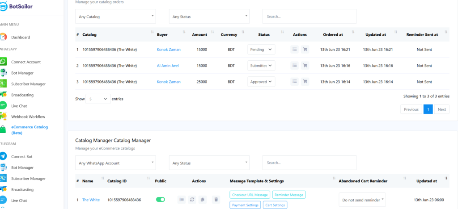Delete The White catalog using trash icon

tap(216, 200)
